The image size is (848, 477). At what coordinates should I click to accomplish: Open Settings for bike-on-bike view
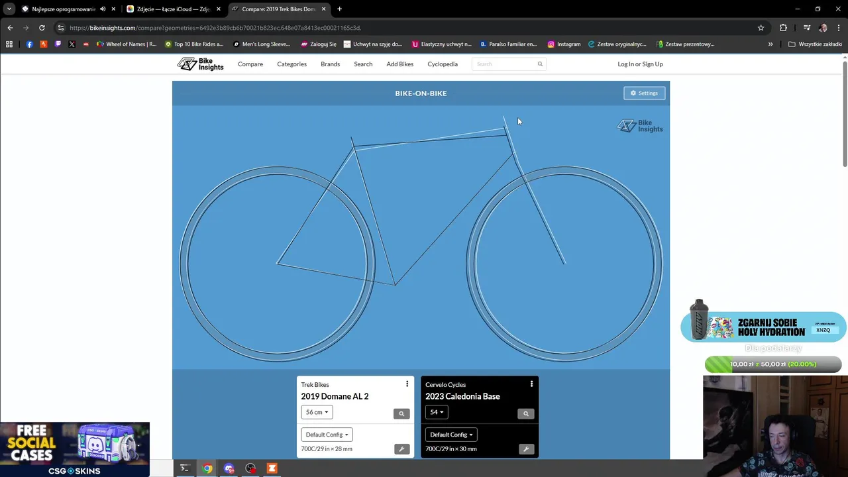coord(644,93)
